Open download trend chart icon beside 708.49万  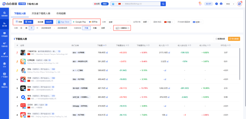pyautogui.click(x=107, y=53)
